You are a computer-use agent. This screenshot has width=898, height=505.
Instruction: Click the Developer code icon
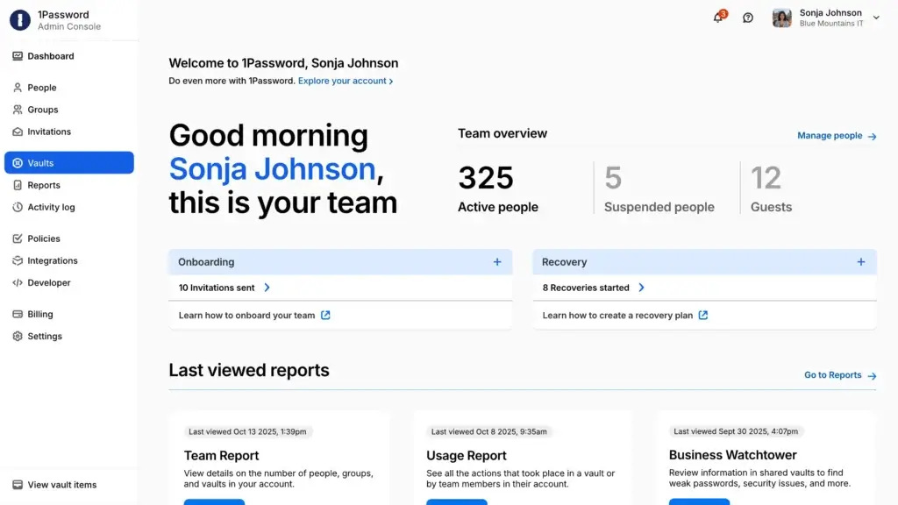[18, 283]
